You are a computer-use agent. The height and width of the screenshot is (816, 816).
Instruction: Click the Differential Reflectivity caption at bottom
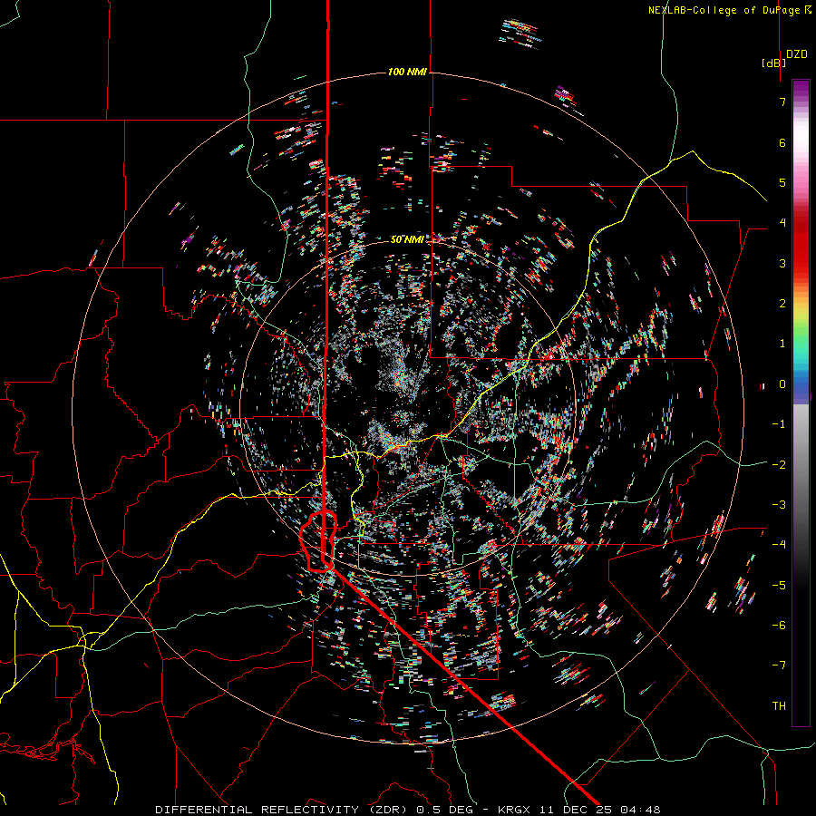pyautogui.click(x=407, y=810)
